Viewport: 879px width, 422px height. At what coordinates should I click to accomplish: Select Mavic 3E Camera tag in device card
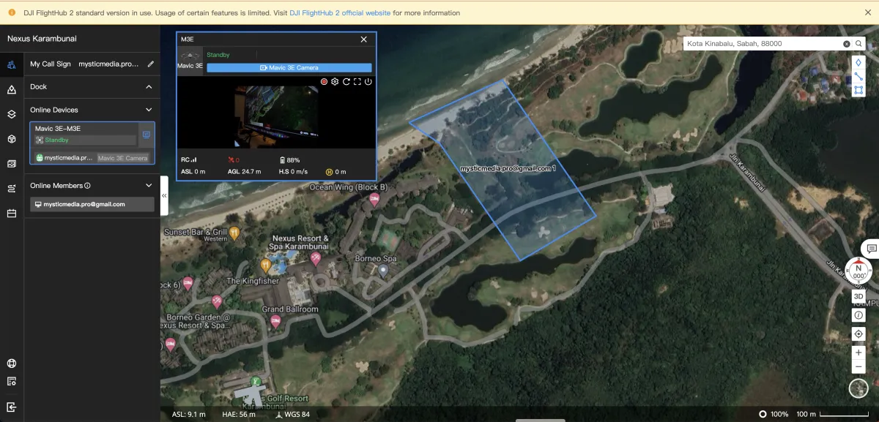[x=123, y=158]
